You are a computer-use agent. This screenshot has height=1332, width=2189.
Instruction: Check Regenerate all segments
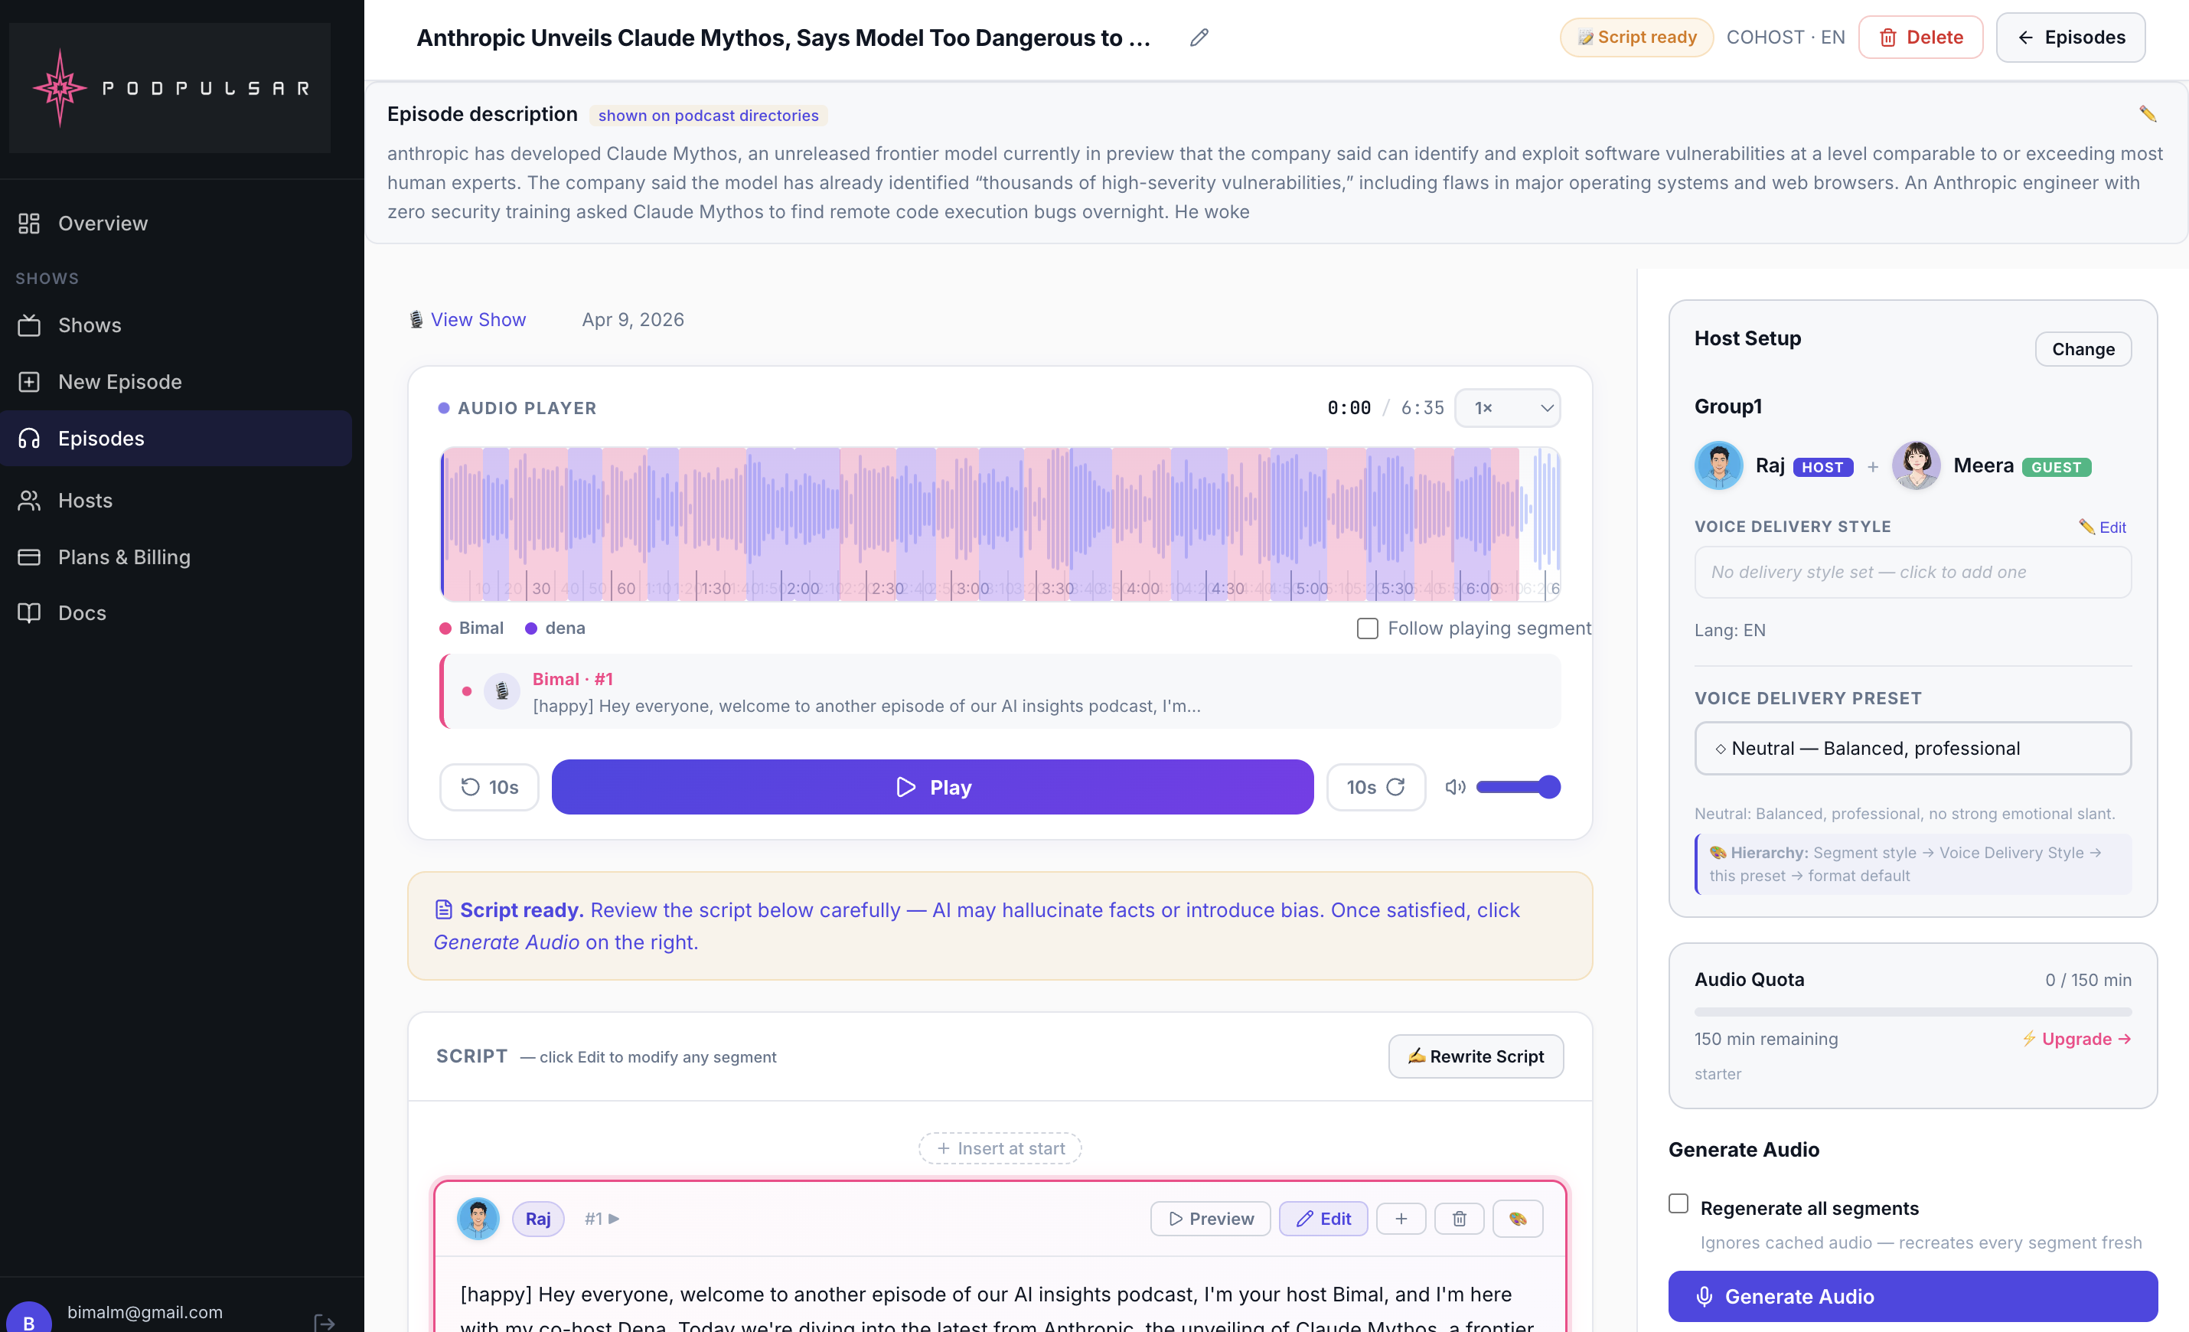coord(1678,1203)
